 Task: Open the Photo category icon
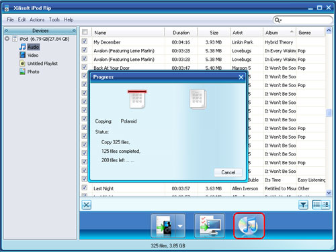(22, 72)
